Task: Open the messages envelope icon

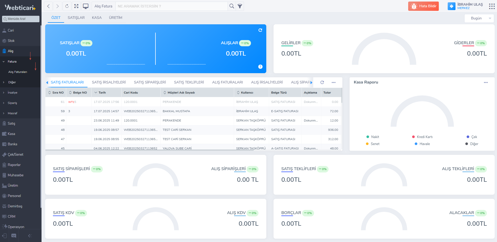Action: point(14,236)
